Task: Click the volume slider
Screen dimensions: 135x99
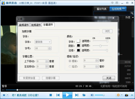Action: (100, 95)
